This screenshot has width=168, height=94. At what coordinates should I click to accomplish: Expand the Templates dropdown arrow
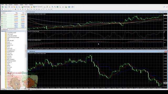point(73,7)
